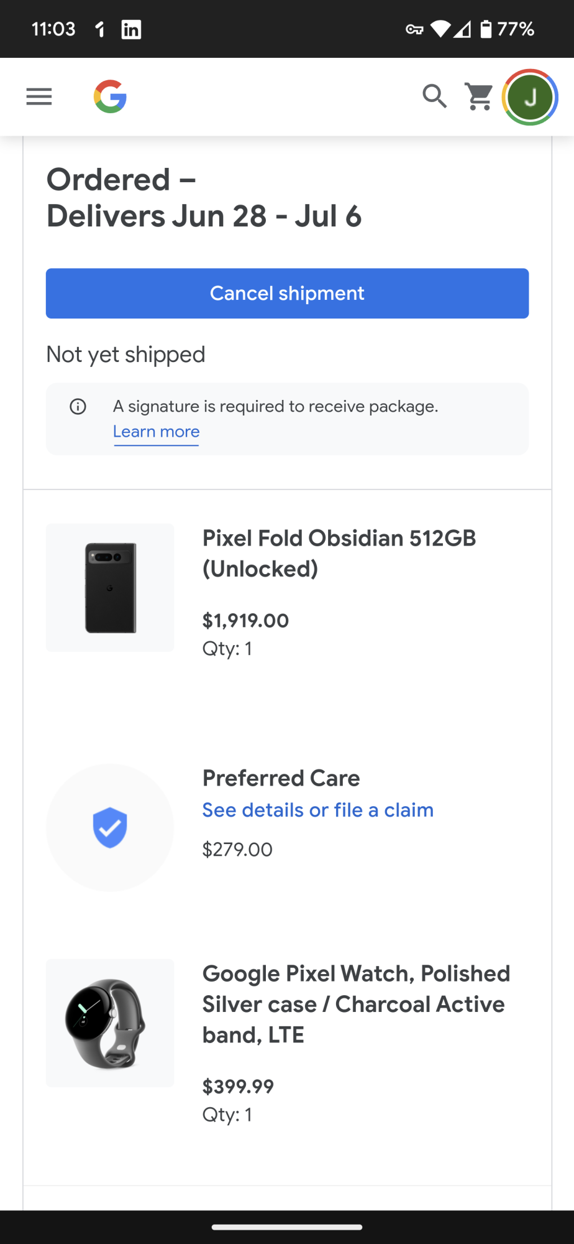Screen dimensions: 574x1244
Task: Tap the Pixel Fold product image
Action: tap(110, 588)
